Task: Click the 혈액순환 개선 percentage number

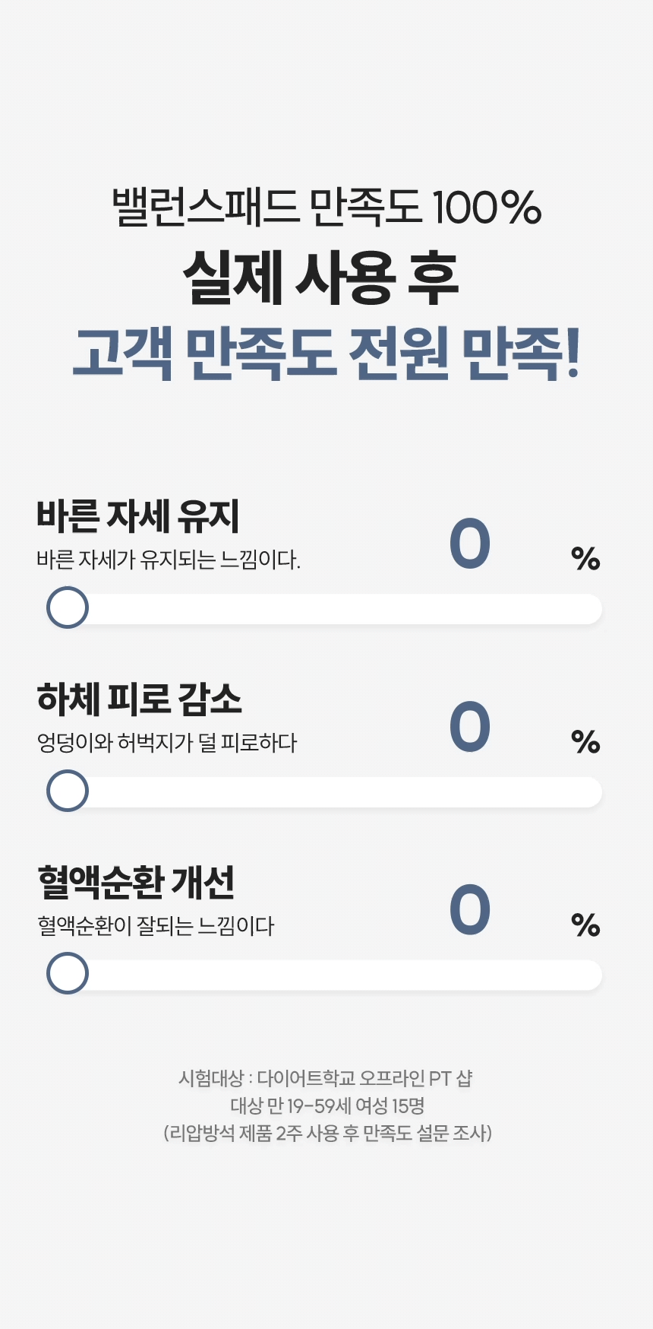Action: point(470,909)
